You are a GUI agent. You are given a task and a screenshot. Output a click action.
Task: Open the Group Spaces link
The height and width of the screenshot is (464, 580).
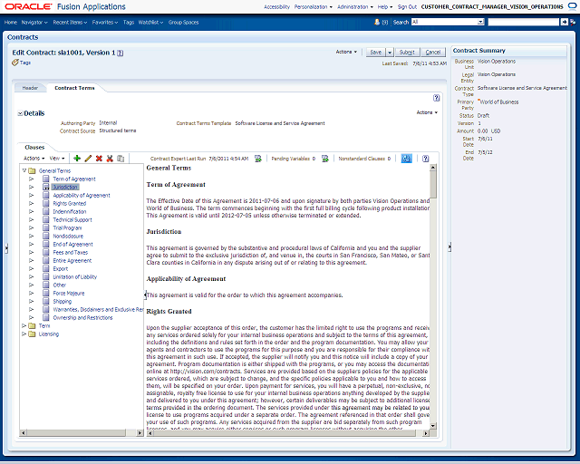(x=183, y=22)
